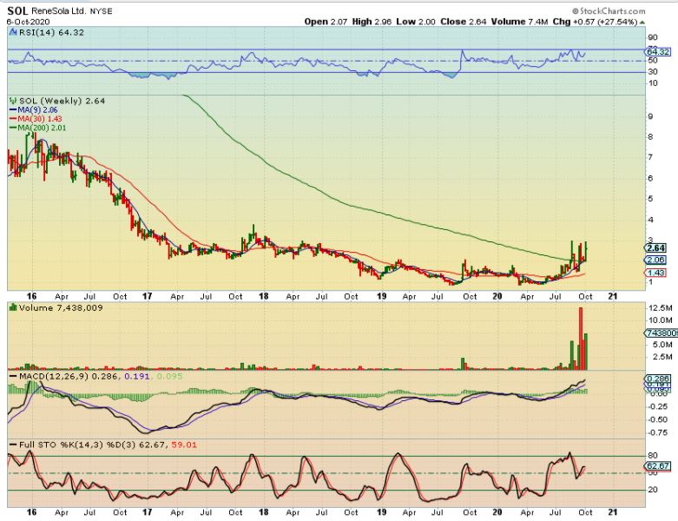Click the red 59.01 stochastic %D value
The height and width of the screenshot is (521, 678).
tap(184, 445)
